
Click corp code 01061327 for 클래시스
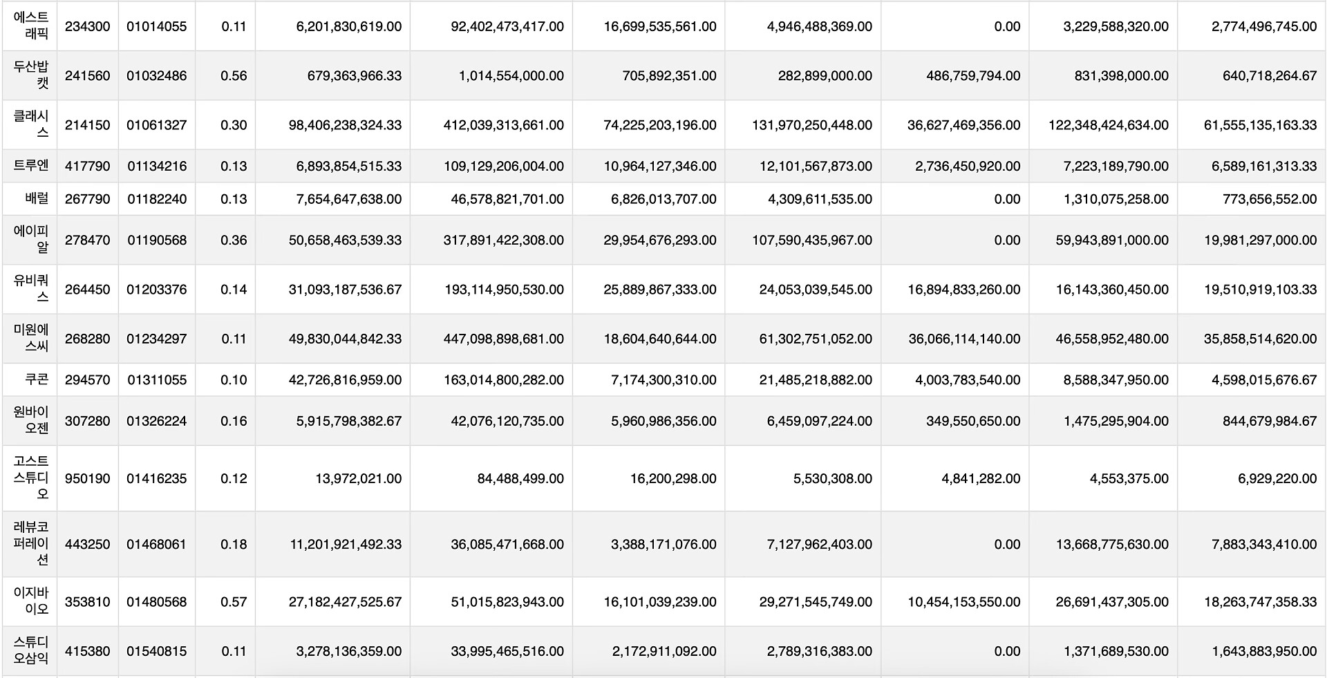click(156, 125)
